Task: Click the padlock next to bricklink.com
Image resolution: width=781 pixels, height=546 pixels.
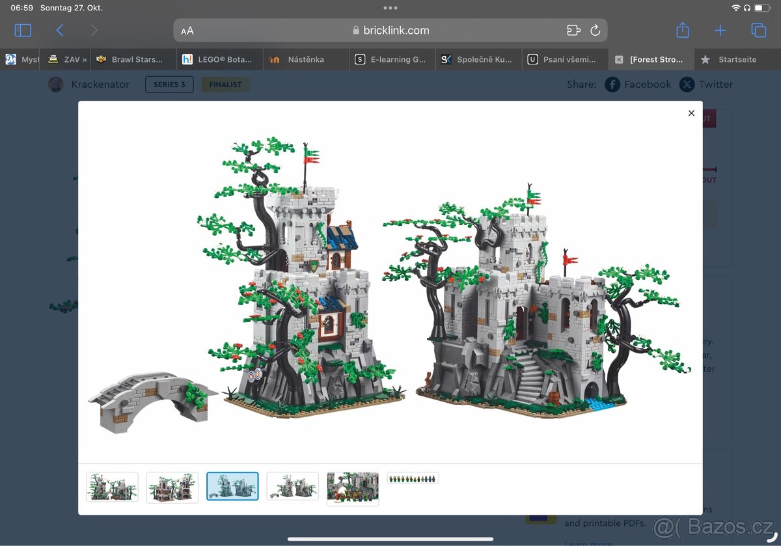Action: tap(355, 30)
